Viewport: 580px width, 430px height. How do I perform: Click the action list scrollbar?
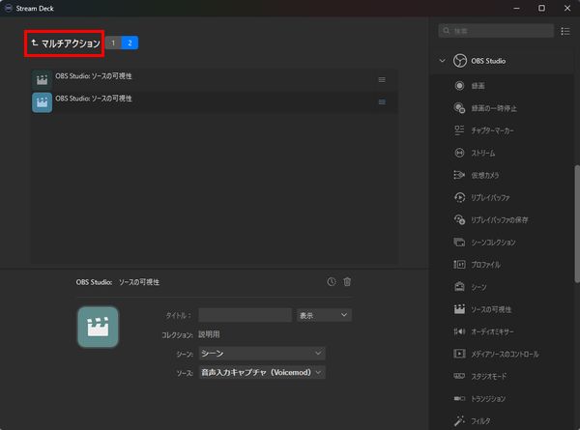tap(577, 224)
